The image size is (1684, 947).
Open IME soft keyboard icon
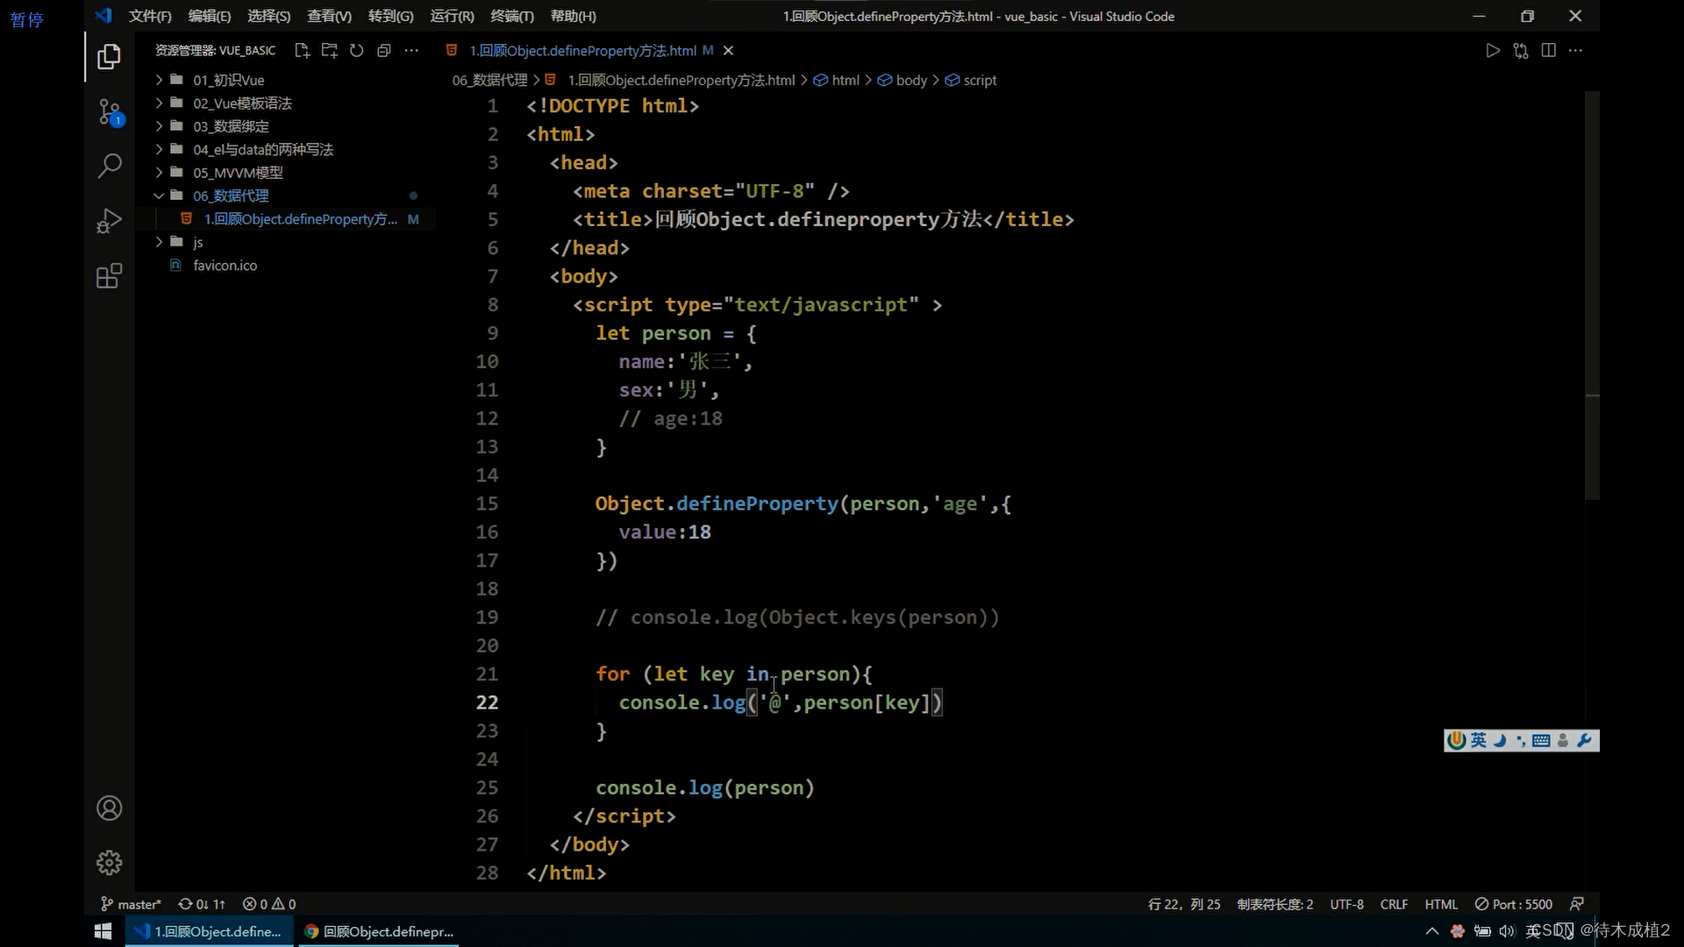click(x=1541, y=741)
